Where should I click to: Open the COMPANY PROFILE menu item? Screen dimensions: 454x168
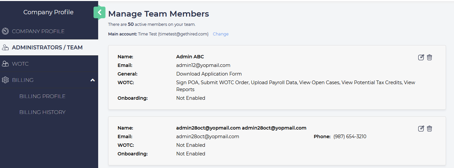pyautogui.click(x=38, y=31)
